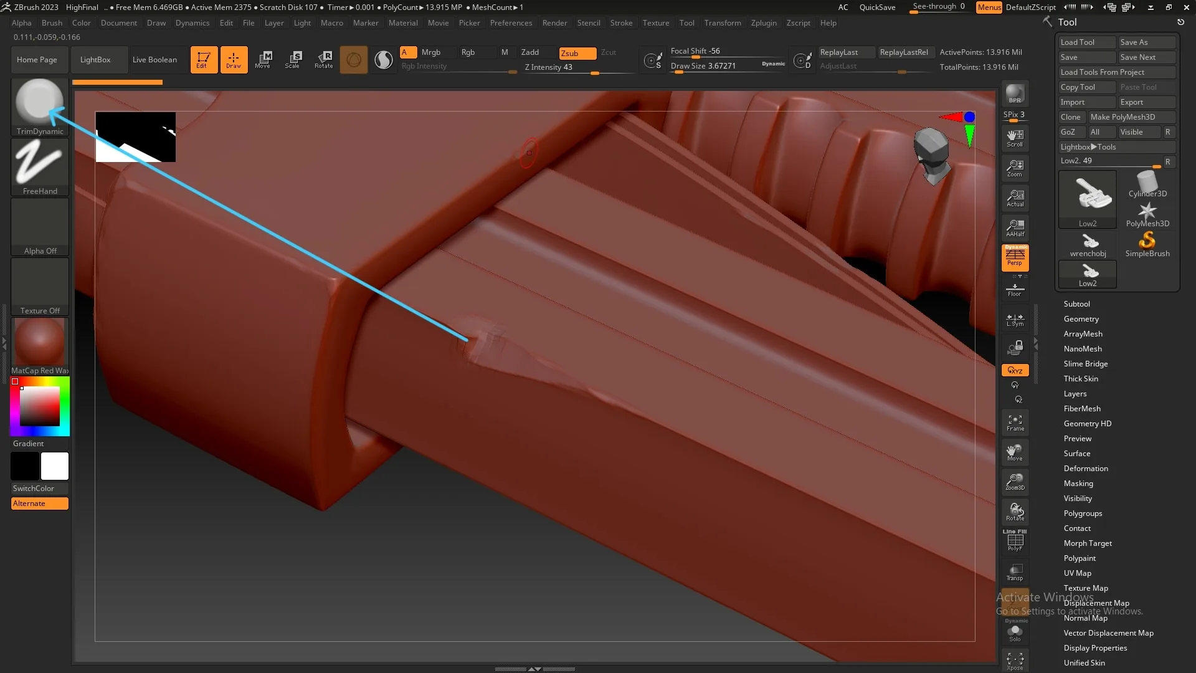Click the Export tool button
This screenshot has width=1196, height=673.
(x=1147, y=102)
